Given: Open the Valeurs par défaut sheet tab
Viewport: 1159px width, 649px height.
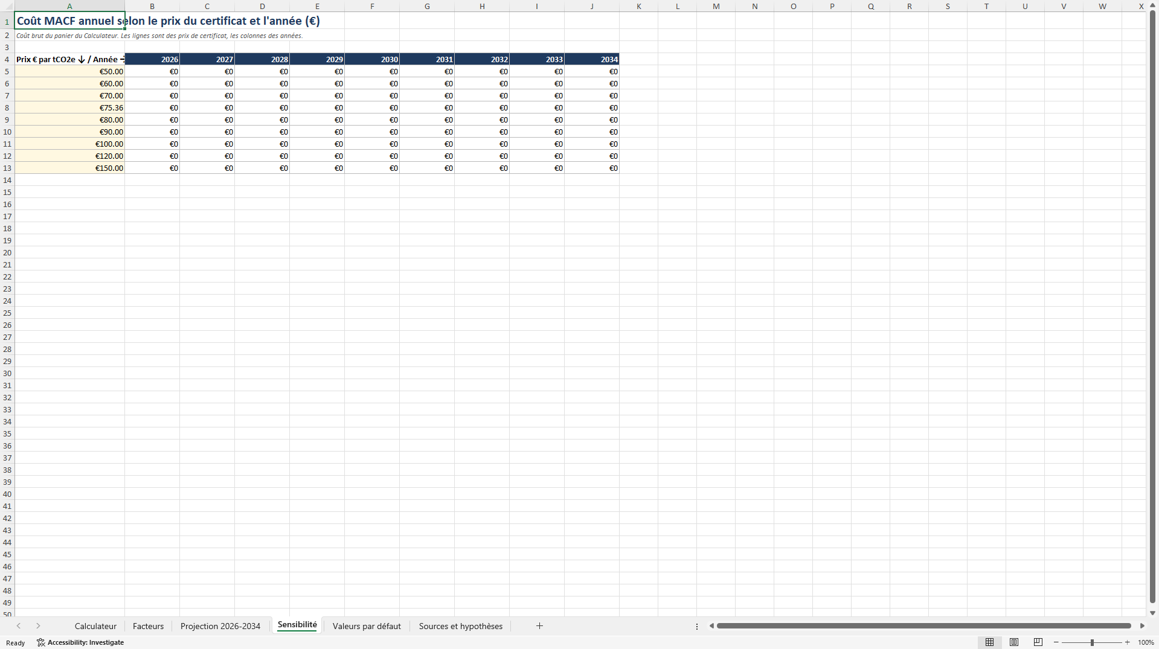Looking at the screenshot, I should tap(367, 626).
